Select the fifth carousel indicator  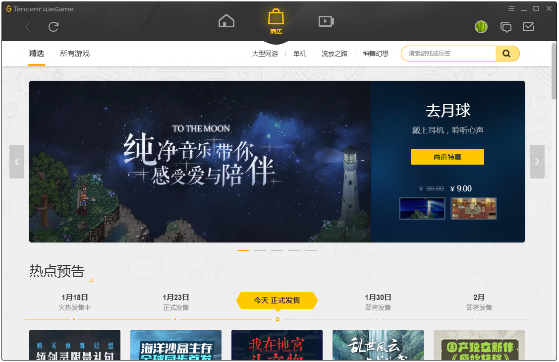[x=311, y=250]
